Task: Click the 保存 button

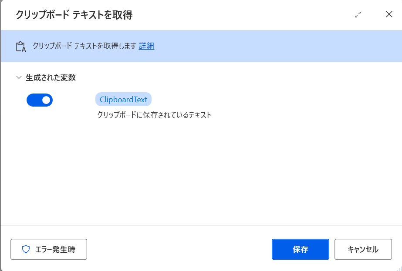Action: tap(300, 249)
